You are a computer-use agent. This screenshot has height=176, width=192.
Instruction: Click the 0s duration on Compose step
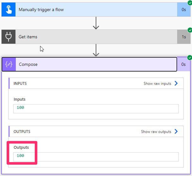coord(183,64)
